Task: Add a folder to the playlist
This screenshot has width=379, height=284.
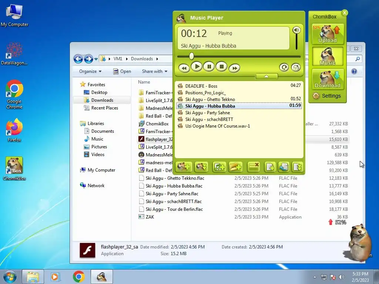Action: pyautogui.click(x=235, y=167)
